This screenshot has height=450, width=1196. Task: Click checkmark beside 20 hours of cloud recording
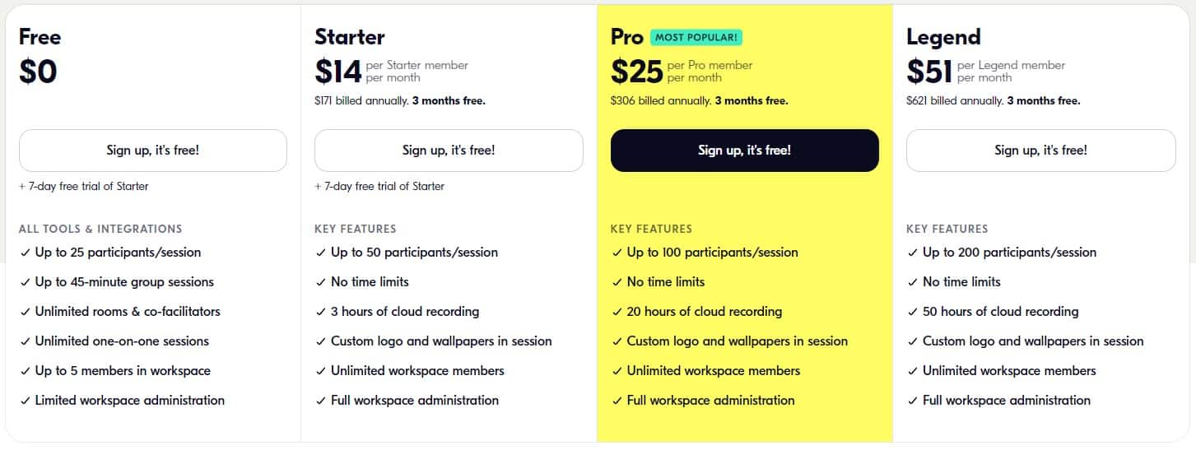point(617,313)
